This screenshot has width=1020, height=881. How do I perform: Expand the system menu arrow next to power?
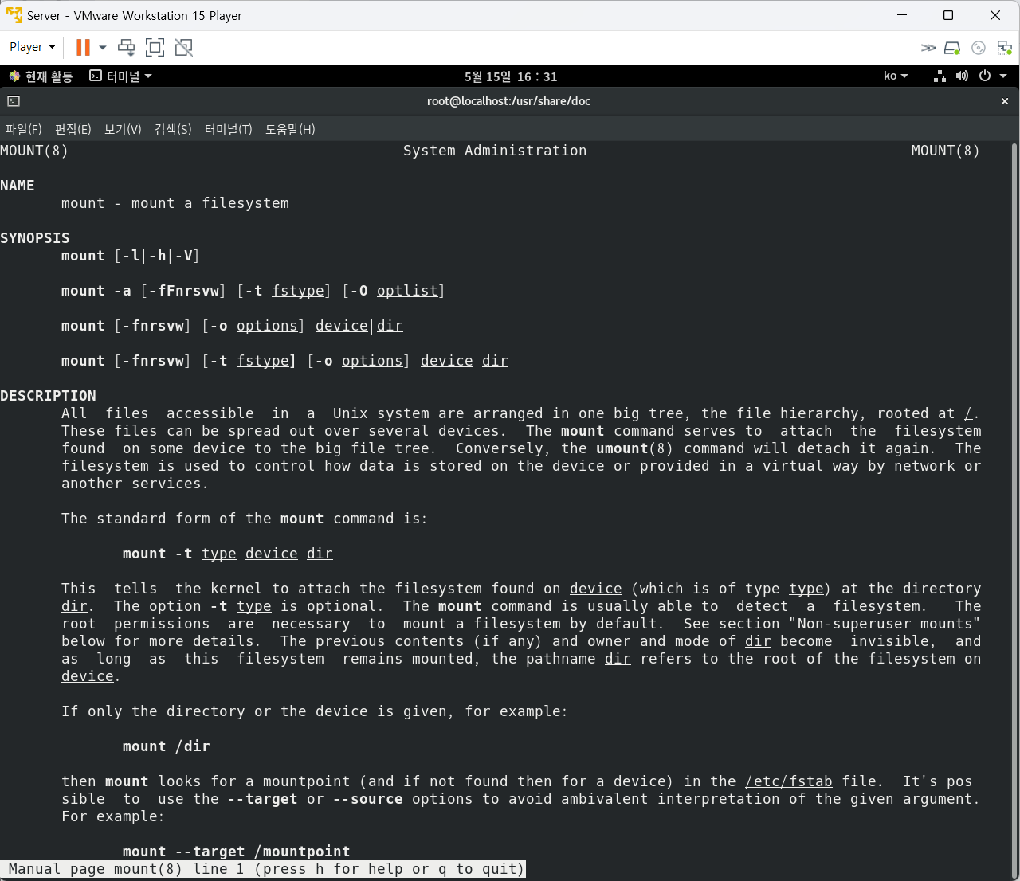point(1003,76)
